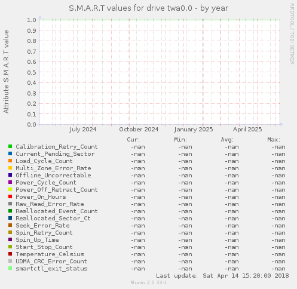This screenshot has width=297, height=289.
Task: Select the Raw_Read_Error_Rate legend label
Action: [x=50, y=204]
